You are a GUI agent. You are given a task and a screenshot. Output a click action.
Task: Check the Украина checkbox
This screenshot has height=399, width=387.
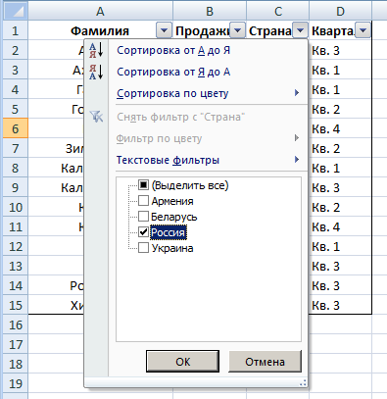(x=143, y=248)
